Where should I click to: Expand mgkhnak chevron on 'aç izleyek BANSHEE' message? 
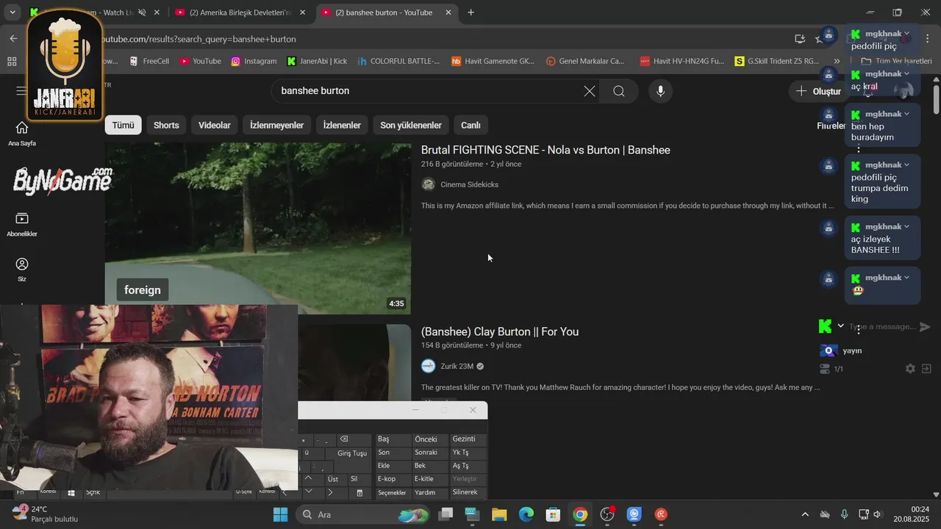point(906,227)
